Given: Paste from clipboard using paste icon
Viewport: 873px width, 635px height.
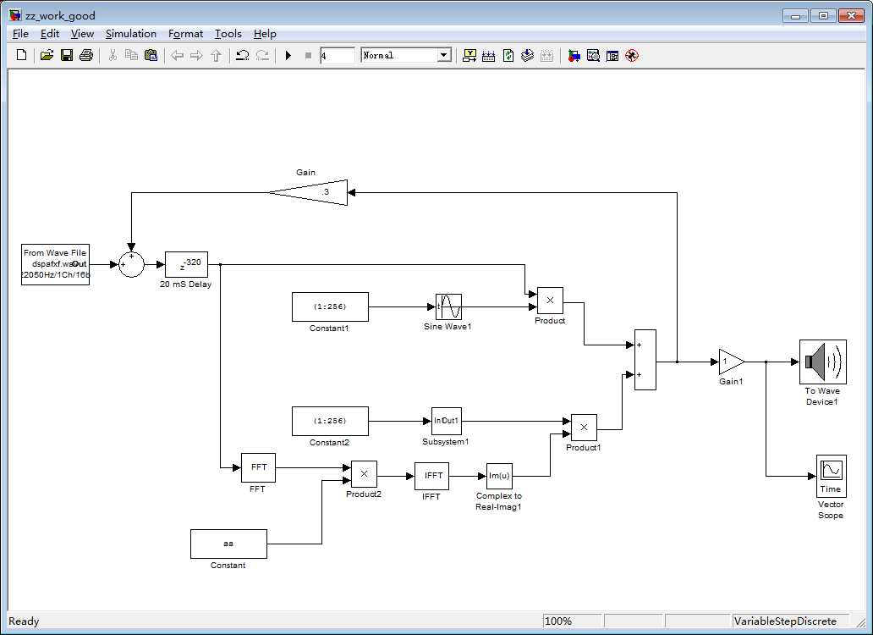Looking at the screenshot, I should pyautogui.click(x=151, y=55).
